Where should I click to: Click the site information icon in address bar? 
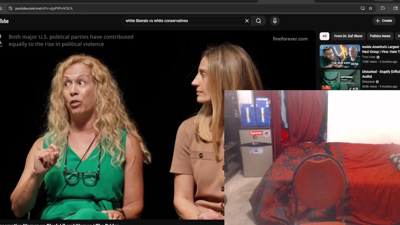[10, 8]
